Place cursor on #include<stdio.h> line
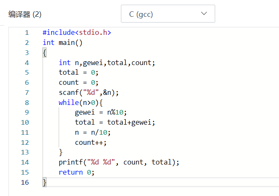Viewport: 279px width, 196px height. tap(77, 33)
